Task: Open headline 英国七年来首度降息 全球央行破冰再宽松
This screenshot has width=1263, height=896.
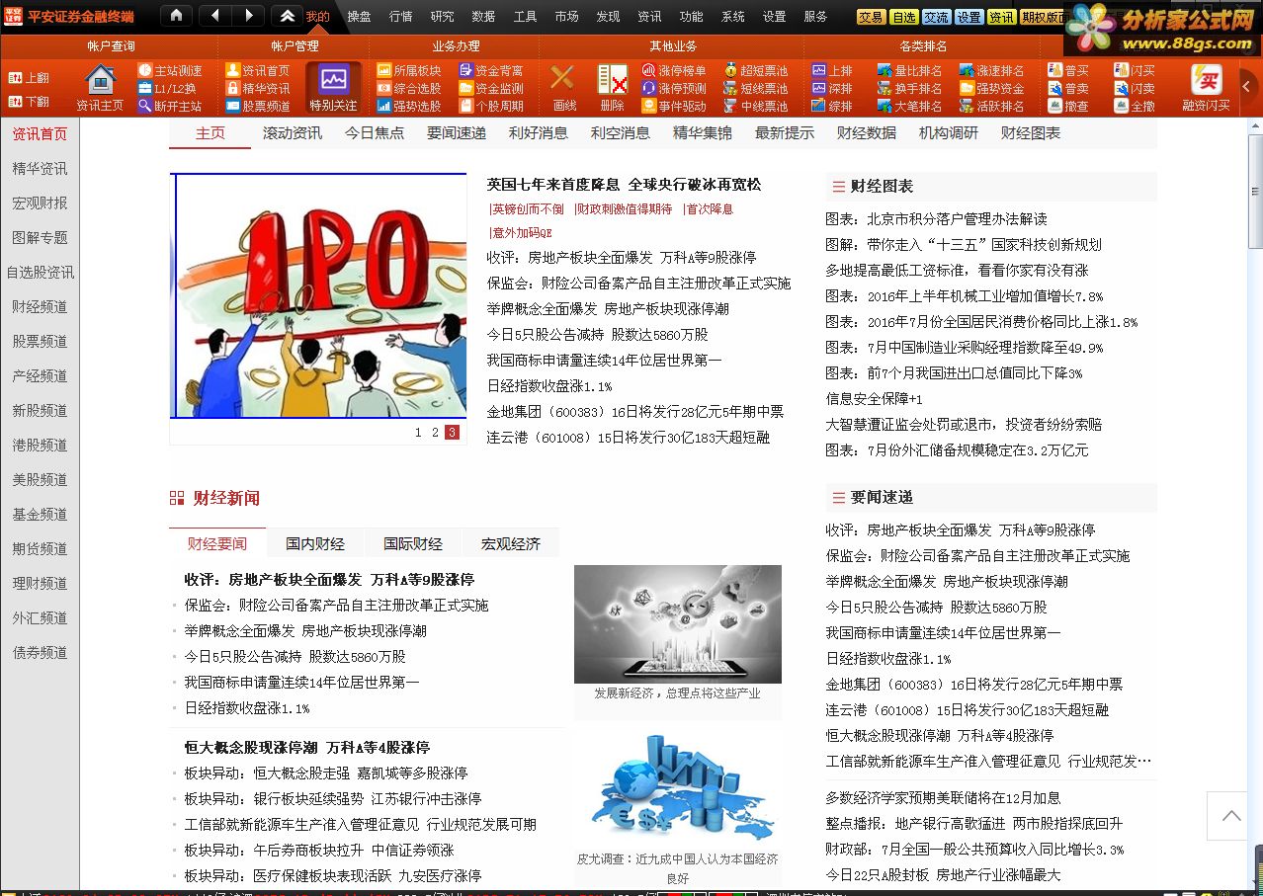Action: coord(624,185)
